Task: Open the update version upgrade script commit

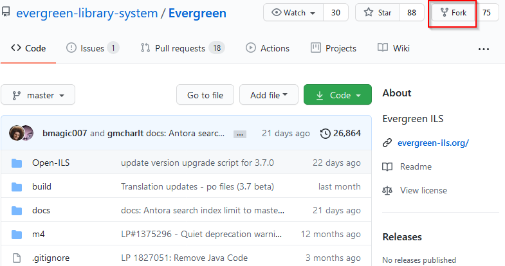Action: (197, 163)
